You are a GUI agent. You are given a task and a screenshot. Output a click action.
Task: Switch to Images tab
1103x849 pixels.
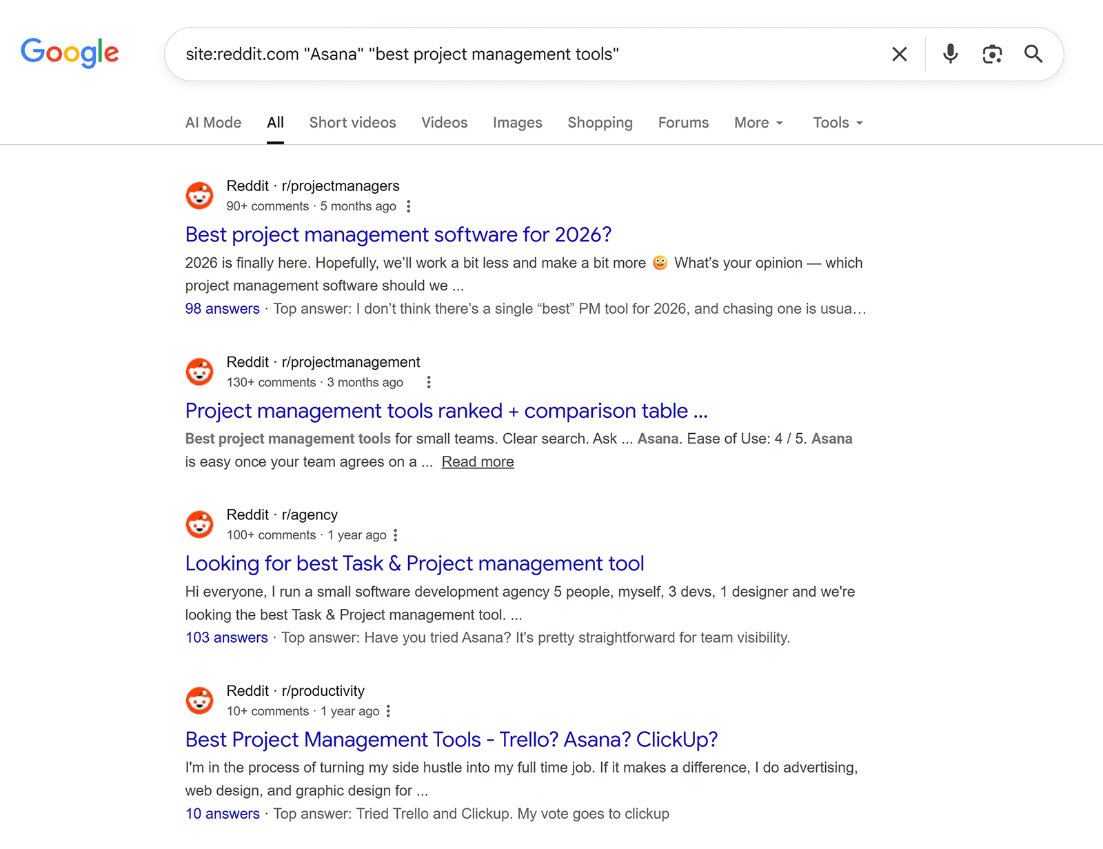pos(517,123)
